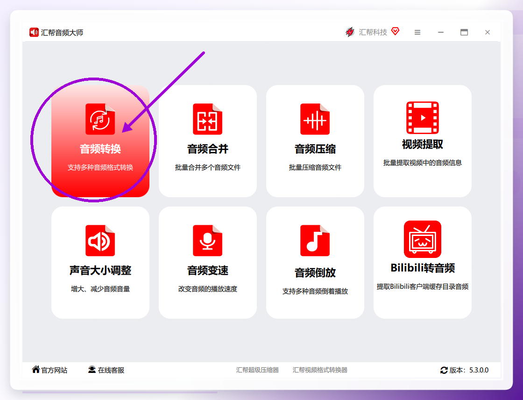Open the 汇帮视频格式转换器 link
Screen dimensions: 523x400
320,370
